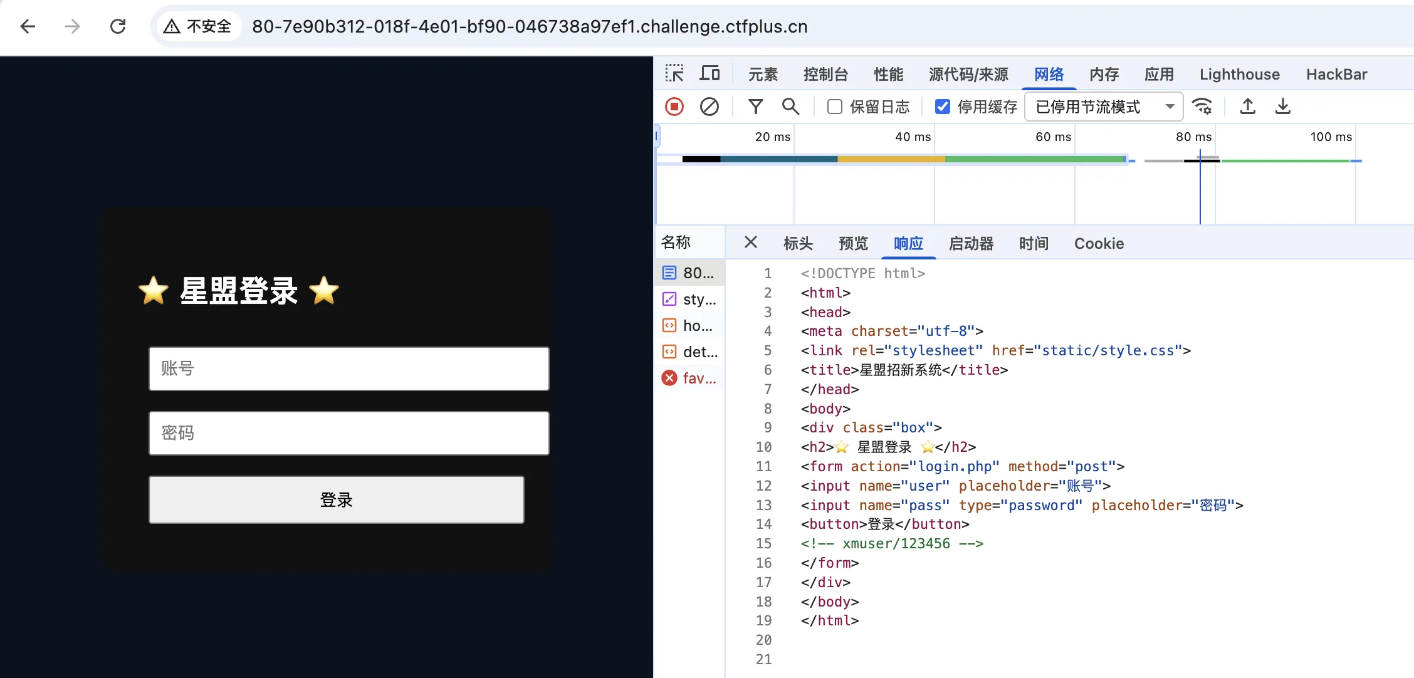Open network conditions wifi icon
1414x678 pixels.
[1202, 107]
